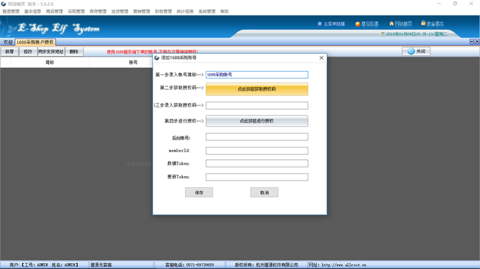Click the 同步发货地址 button
The width and height of the screenshot is (480, 269).
(x=51, y=52)
